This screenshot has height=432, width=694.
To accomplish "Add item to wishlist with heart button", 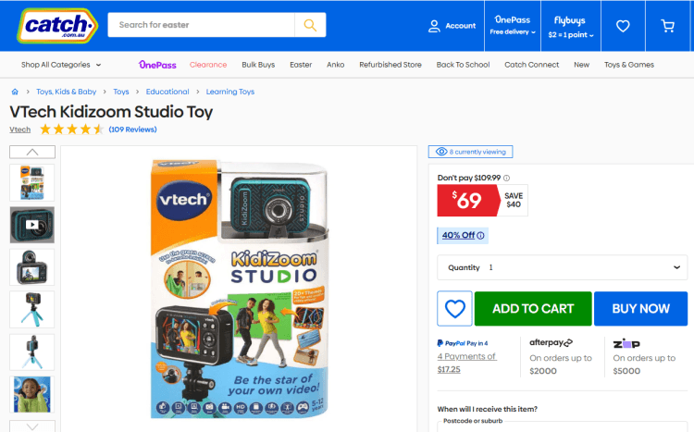I will tap(454, 309).
